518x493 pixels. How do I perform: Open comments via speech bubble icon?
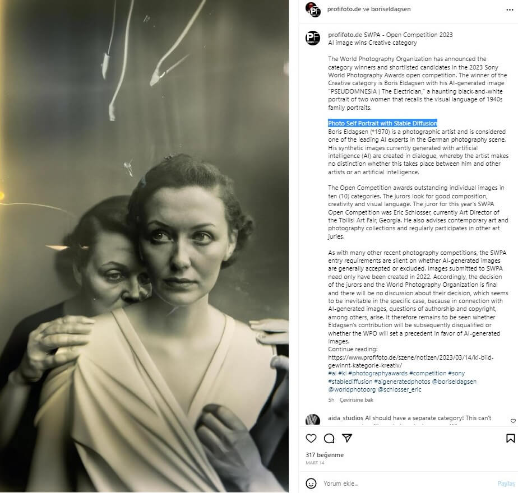point(329,438)
